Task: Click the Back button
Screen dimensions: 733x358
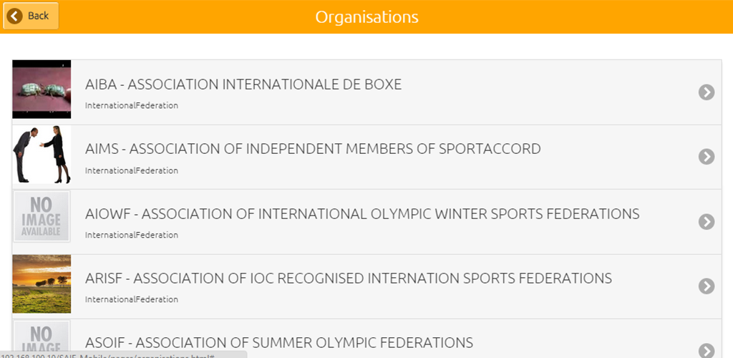Action: [31, 16]
